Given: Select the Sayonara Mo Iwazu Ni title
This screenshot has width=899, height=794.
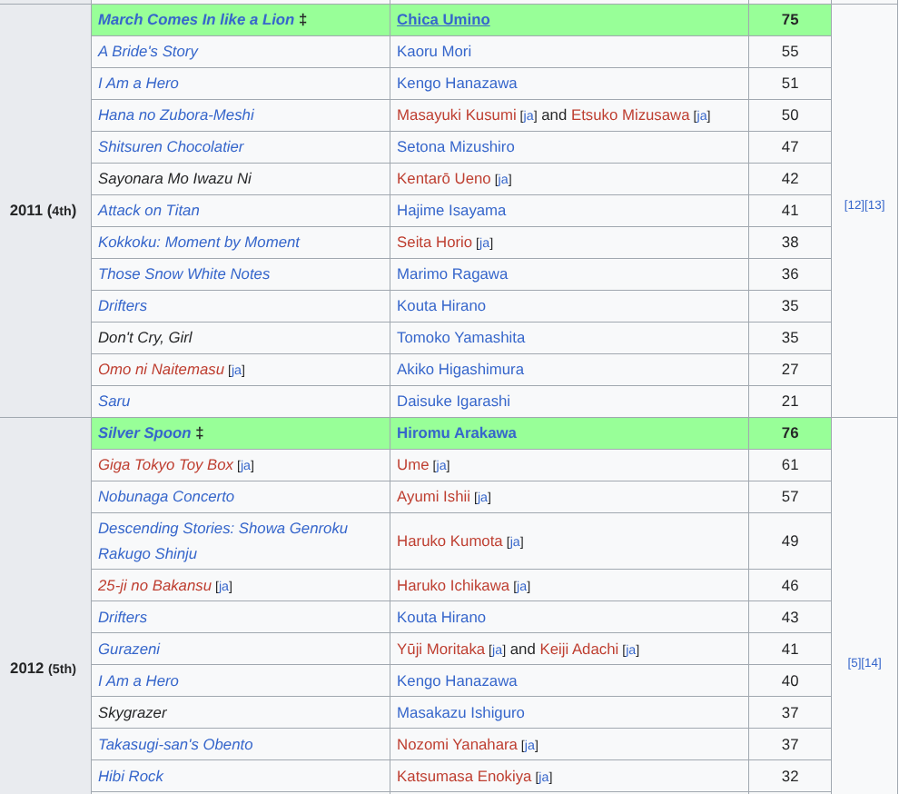Looking at the screenshot, I should coord(175,178).
